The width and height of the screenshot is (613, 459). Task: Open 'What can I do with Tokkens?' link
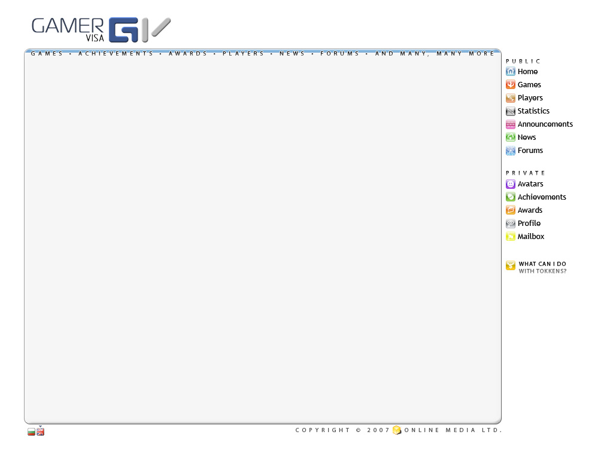click(542, 268)
